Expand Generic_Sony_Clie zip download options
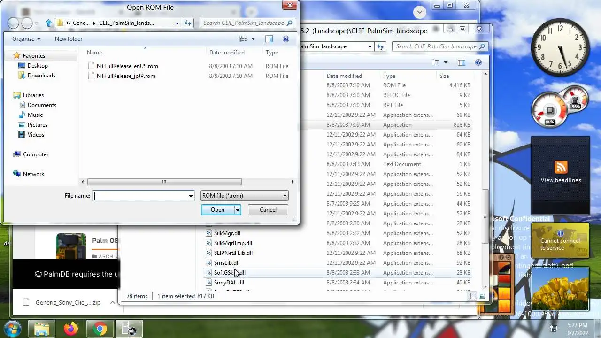This screenshot has width=601, height=338. click(112, 303)
